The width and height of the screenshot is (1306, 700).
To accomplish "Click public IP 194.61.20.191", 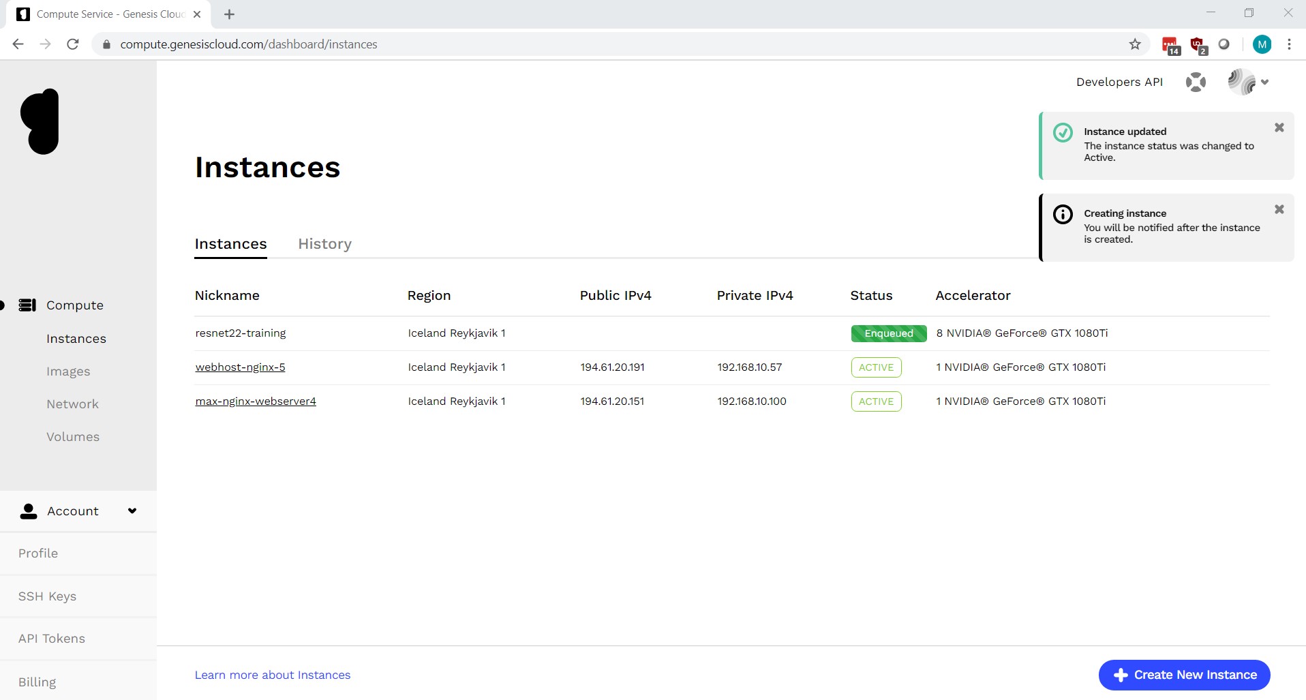I will [612, 367].
